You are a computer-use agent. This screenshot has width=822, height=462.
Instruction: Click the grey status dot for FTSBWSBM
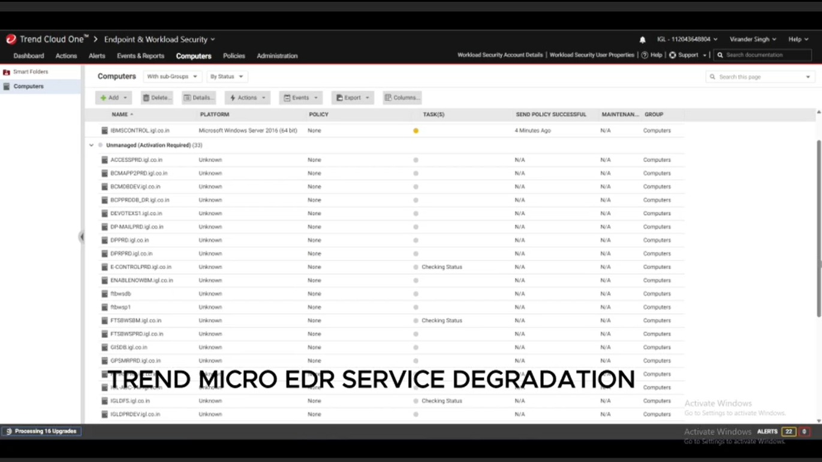pyautogui.click(x=415, y=320)
